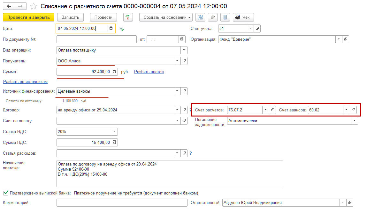The image size is (367, 212).
Task: Expand the Погашение задолженности dropdown
Action: tap(354, 121)
